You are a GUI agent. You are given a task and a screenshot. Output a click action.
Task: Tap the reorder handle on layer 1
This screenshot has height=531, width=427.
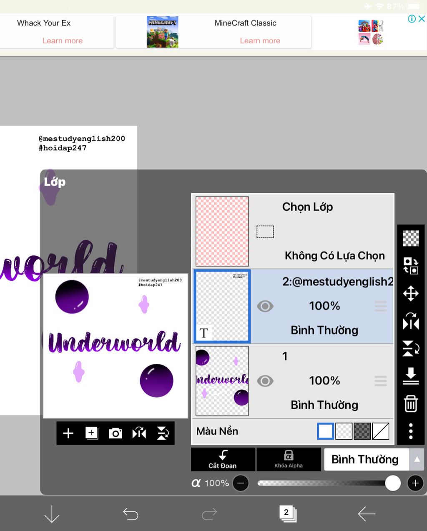(380, 381)
